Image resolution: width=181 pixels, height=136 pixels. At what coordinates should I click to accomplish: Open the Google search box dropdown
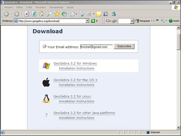click(x=132, y=21)
